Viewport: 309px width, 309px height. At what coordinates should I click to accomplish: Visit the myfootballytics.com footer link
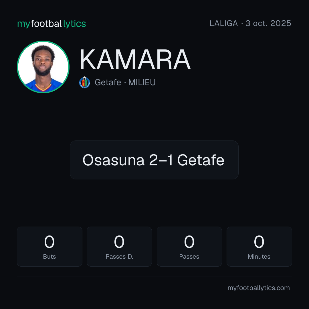[x=259, y=288]
